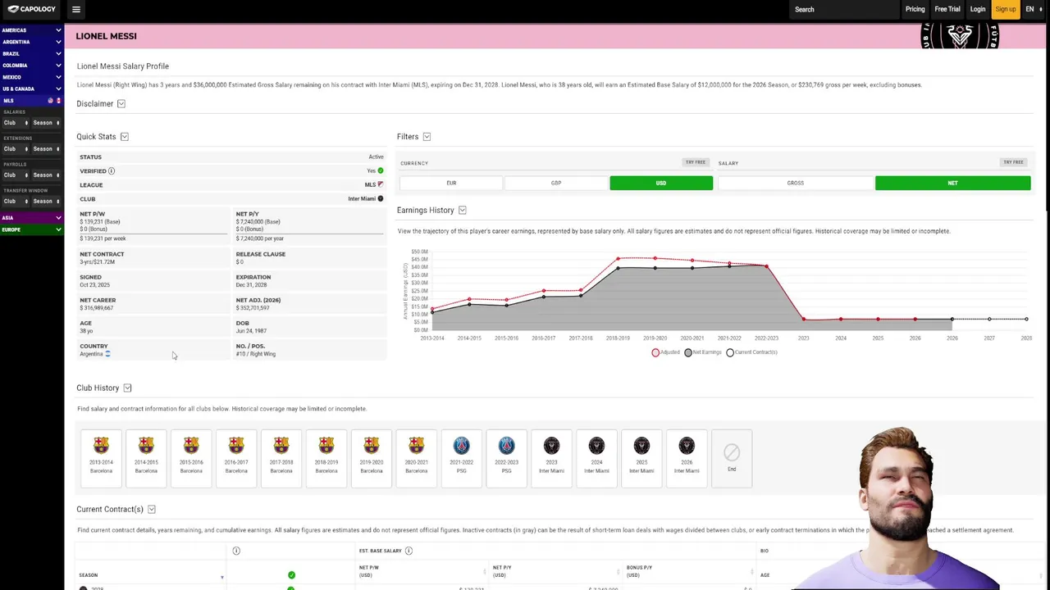Click Try Free next to Salary
This screenshot has height=590, width=1050.
1013,162
